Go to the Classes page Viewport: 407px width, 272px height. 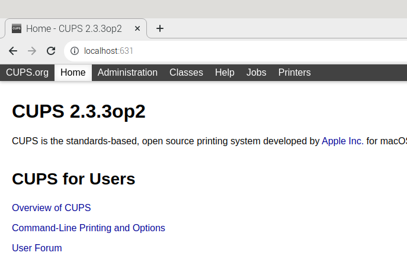[186, 73]
